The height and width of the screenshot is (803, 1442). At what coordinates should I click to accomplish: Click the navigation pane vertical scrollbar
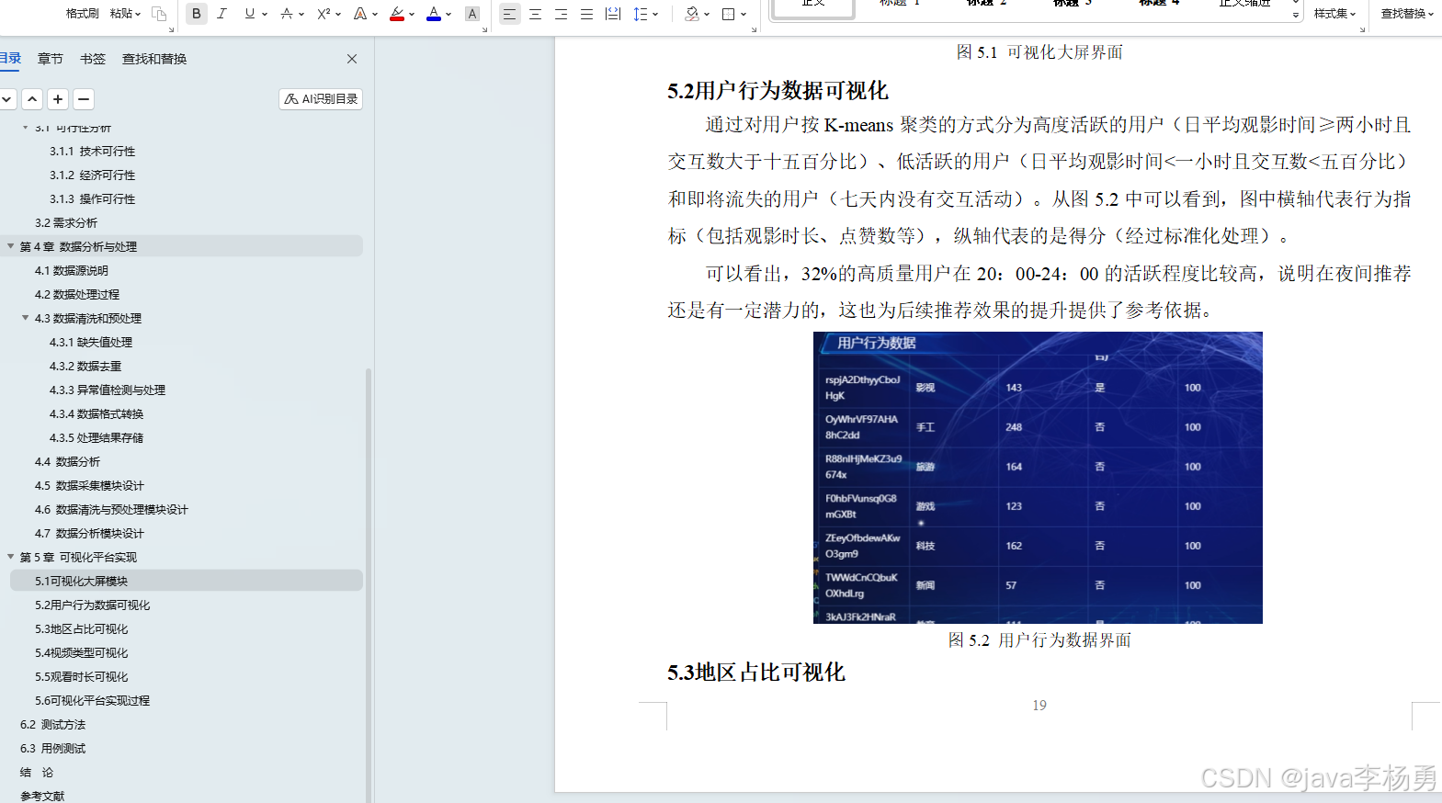[369, 585]
